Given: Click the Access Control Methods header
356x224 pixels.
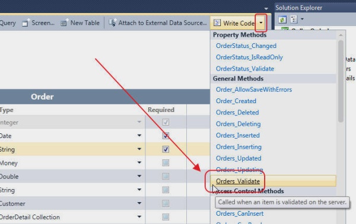Looking at the screenshot, I should coord(249,191).
